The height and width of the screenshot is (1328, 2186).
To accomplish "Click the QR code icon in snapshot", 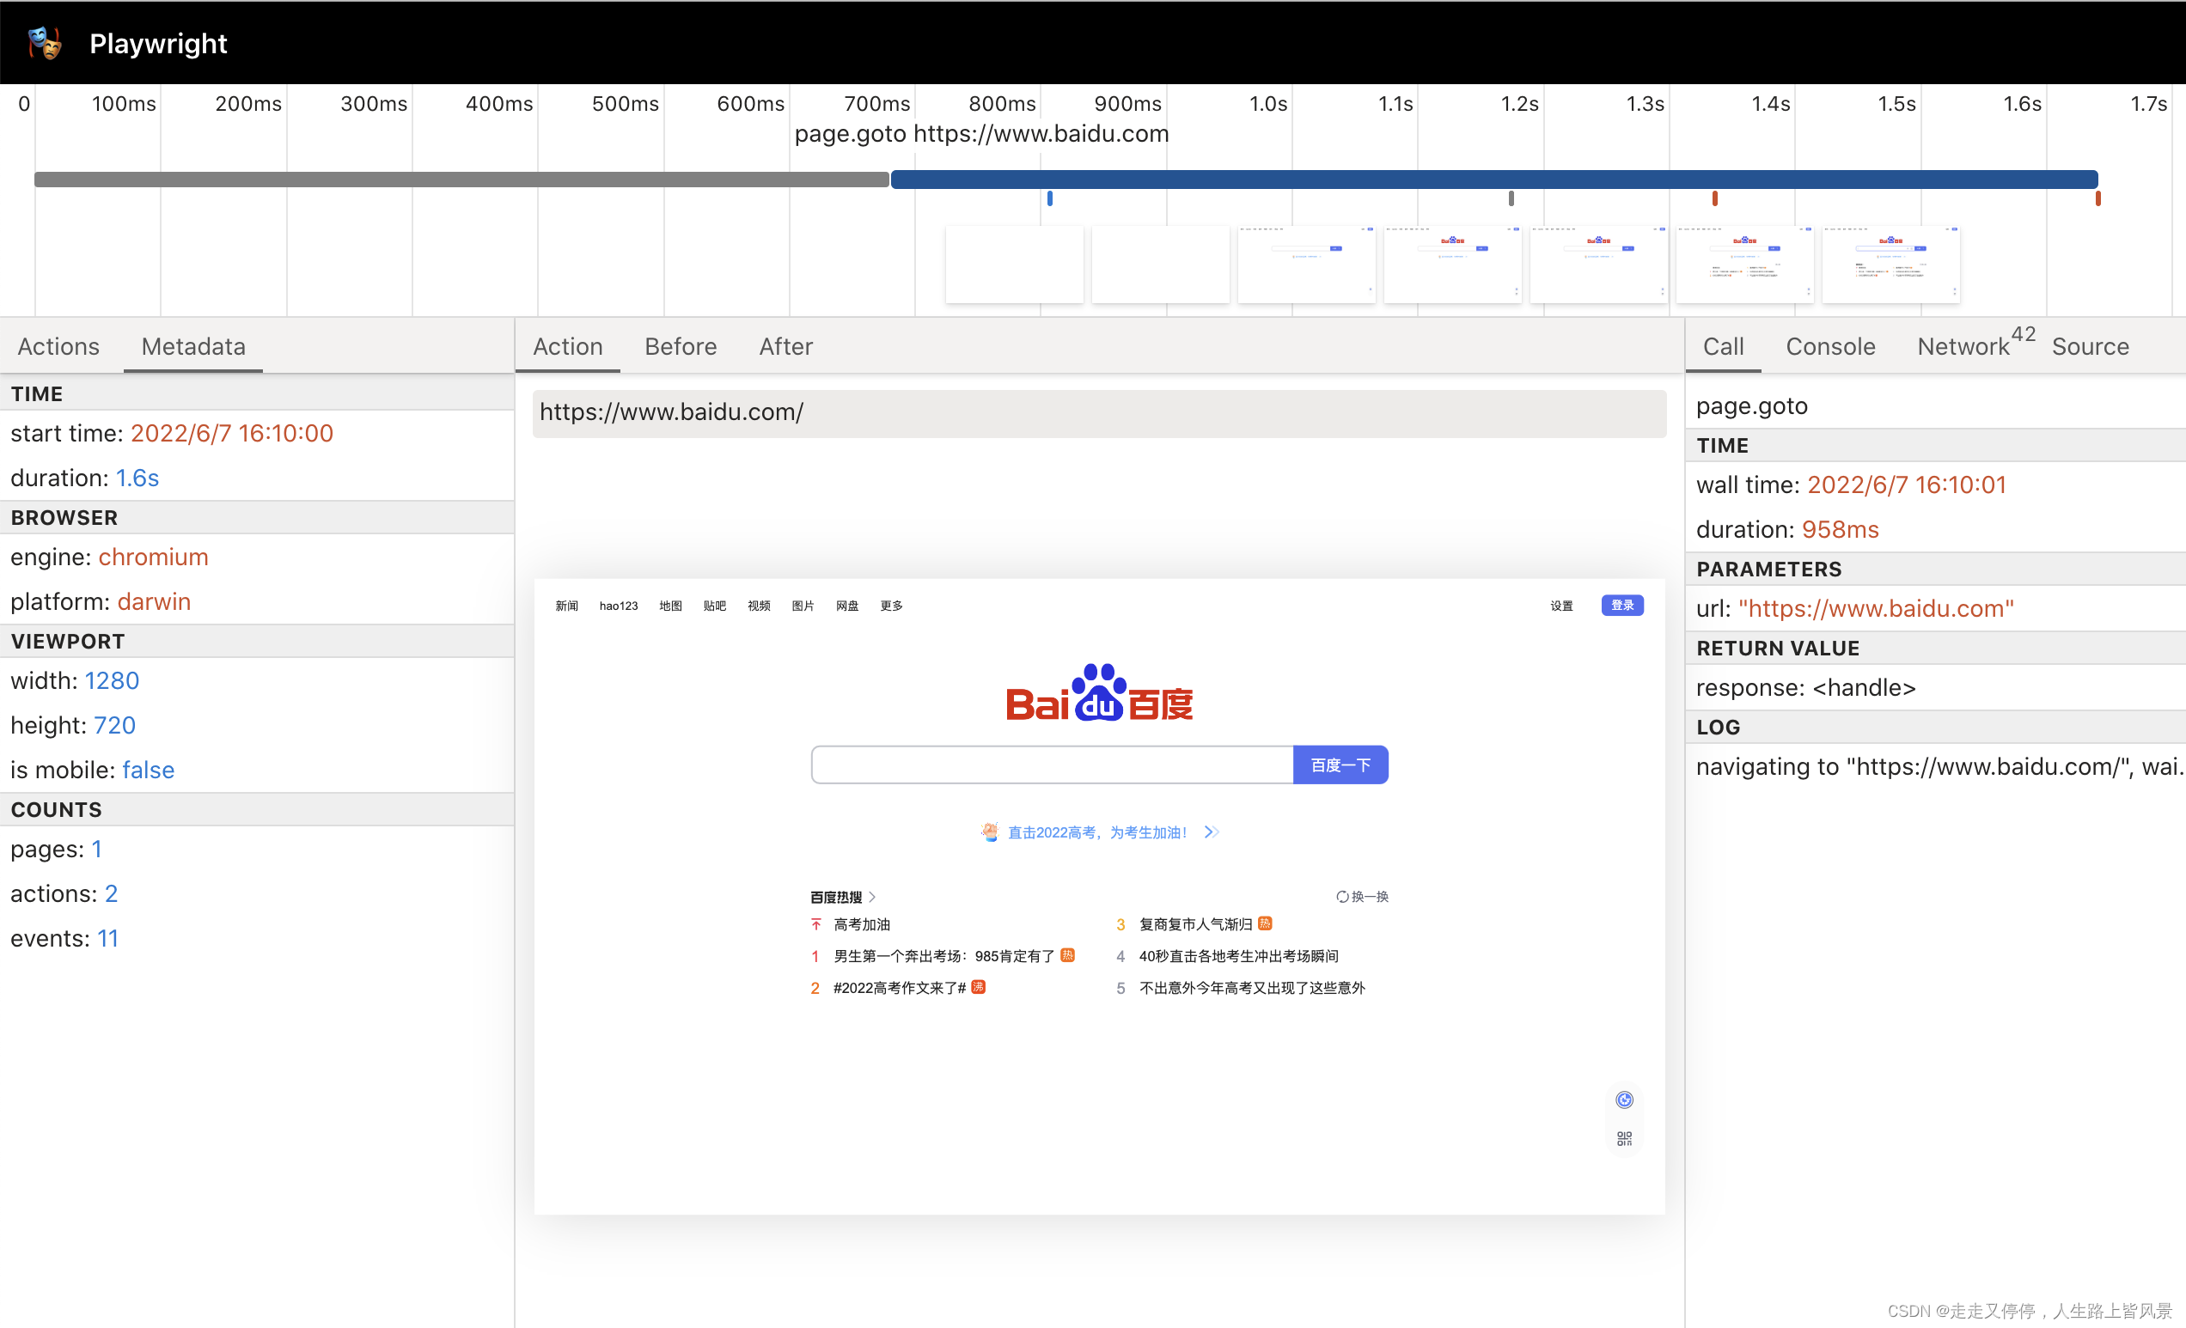I will coord(1624,1138).
